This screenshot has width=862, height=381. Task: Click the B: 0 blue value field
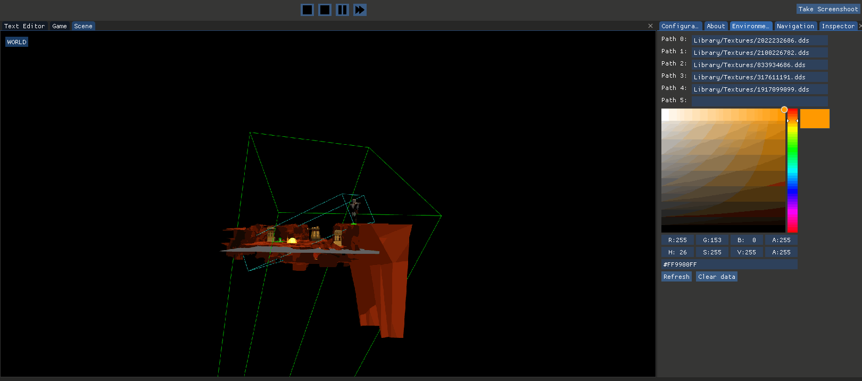(747, 240)
